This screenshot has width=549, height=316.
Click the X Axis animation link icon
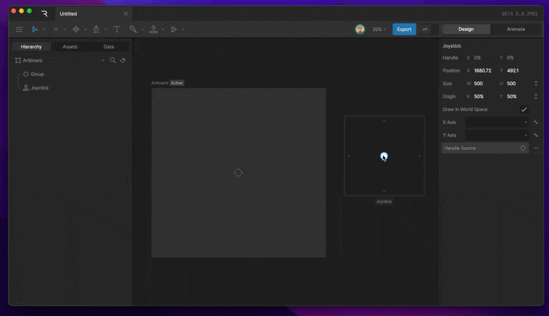coord(536,122)
